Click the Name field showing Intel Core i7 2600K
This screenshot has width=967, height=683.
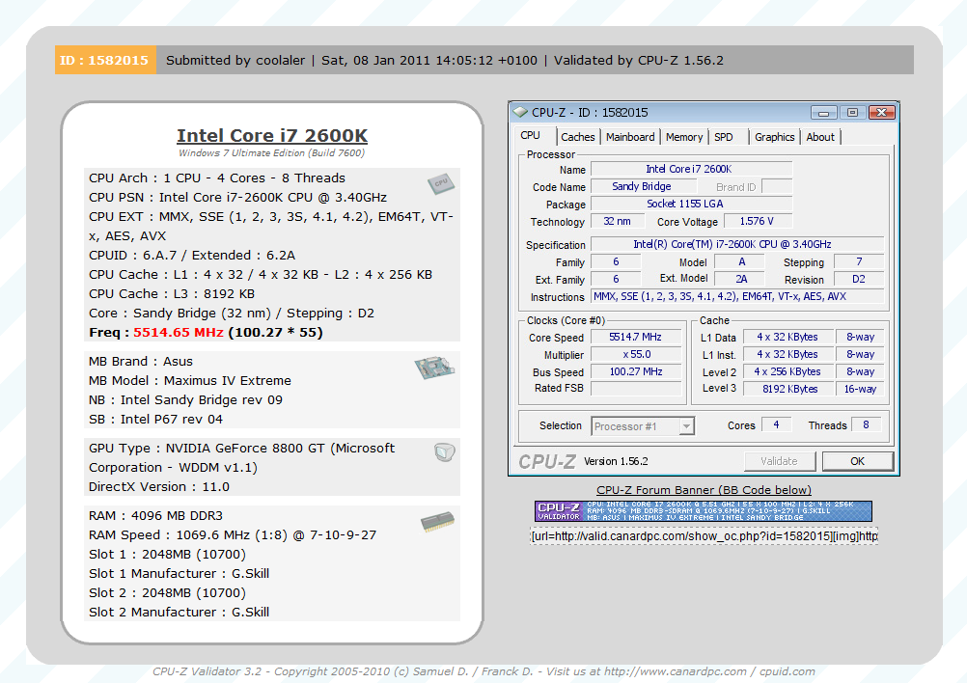691,169
